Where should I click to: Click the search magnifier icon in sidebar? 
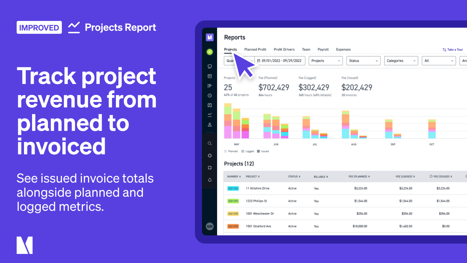click(x=210, y=143)
